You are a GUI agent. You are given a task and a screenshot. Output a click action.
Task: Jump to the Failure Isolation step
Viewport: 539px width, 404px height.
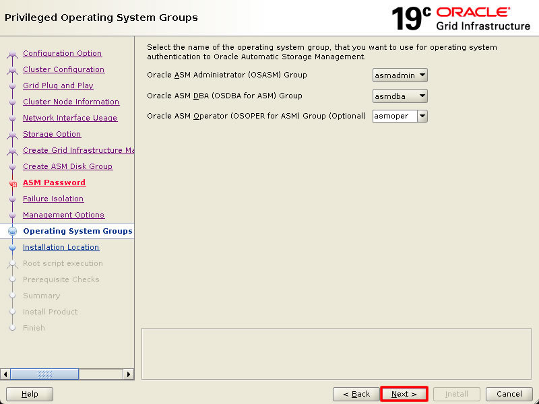(53, 199)
